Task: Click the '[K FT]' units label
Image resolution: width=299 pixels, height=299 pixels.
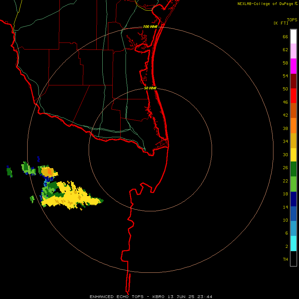Action: pos(281,23)
